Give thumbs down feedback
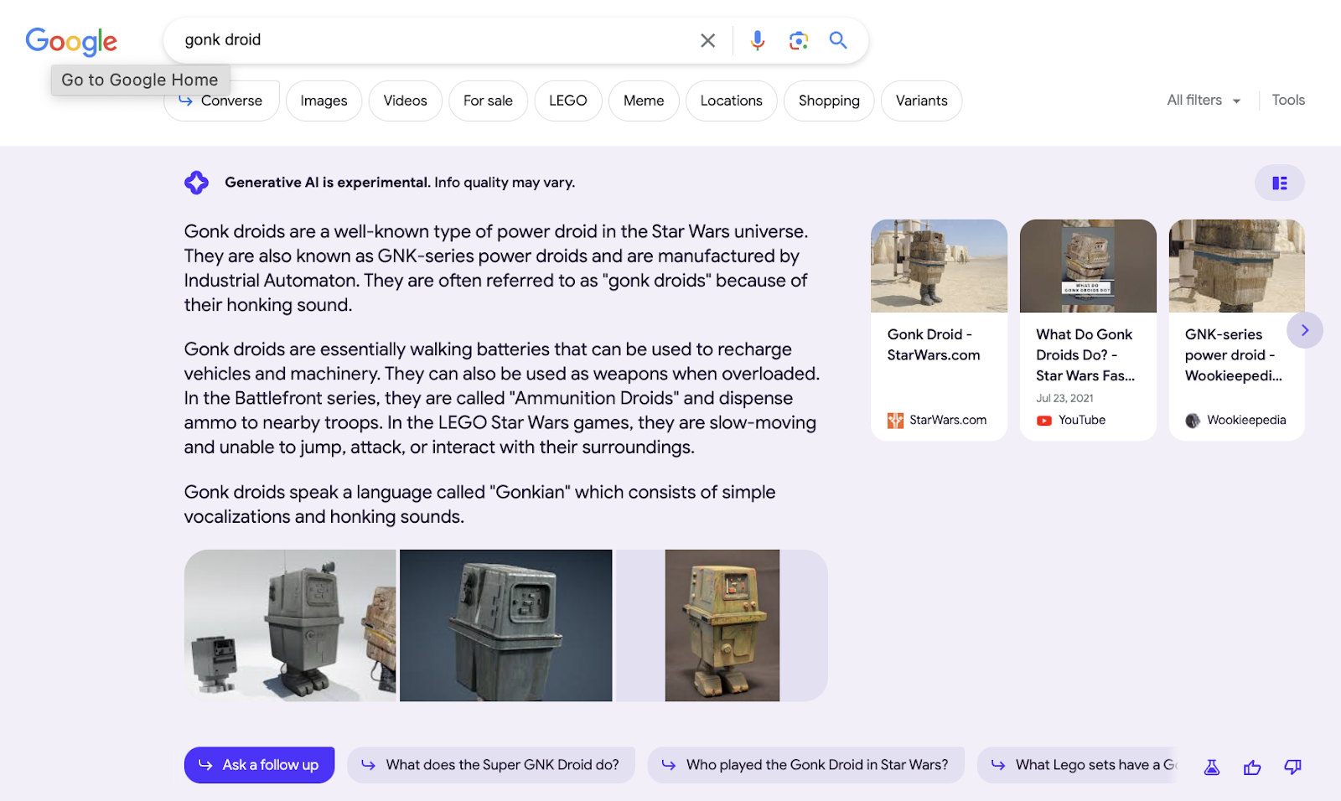 click(1293, 767)
